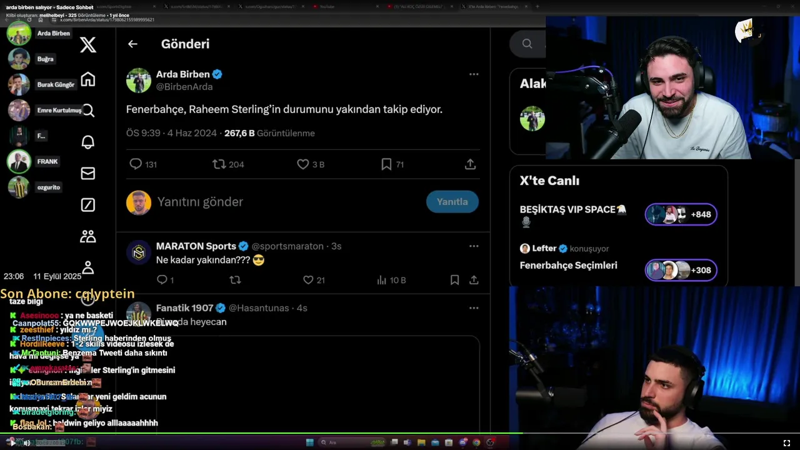Open Lefter host name in live list
800x450 pixels.
tap(544, 249)
